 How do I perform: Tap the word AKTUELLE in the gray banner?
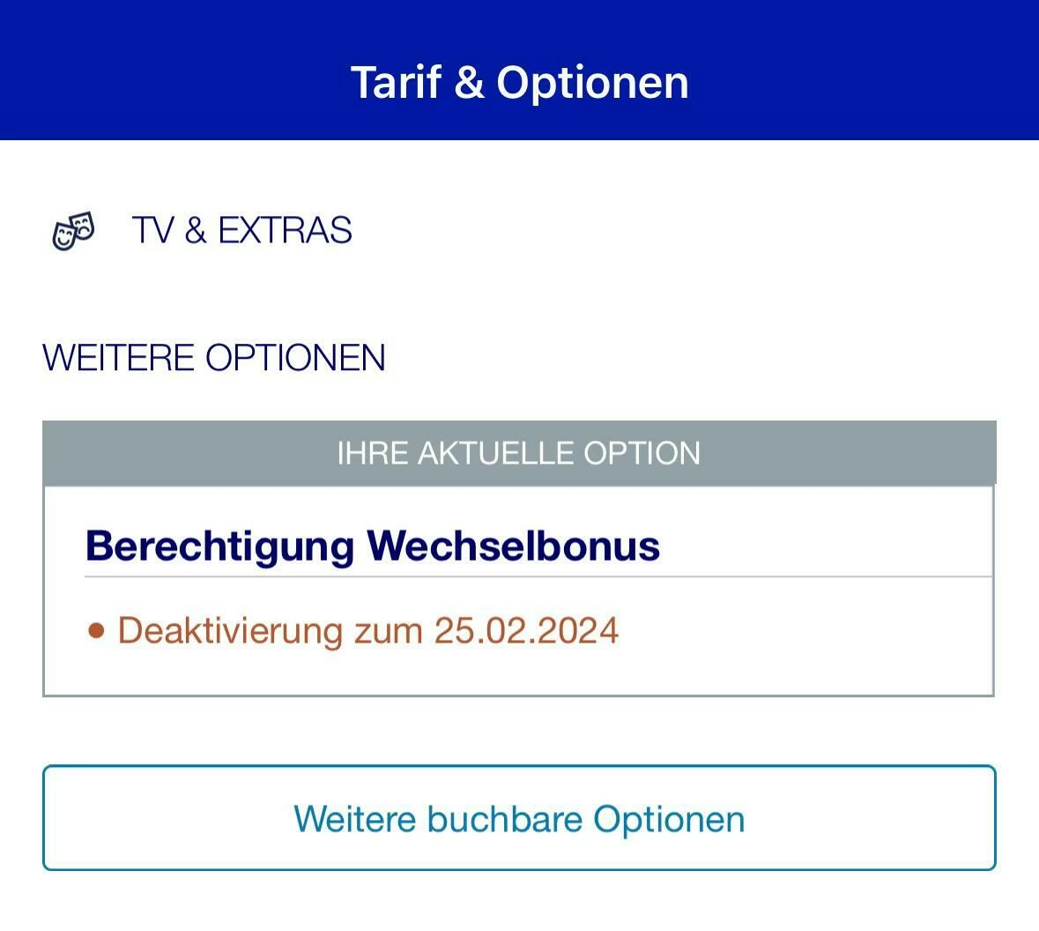click(x=484, y=453)
